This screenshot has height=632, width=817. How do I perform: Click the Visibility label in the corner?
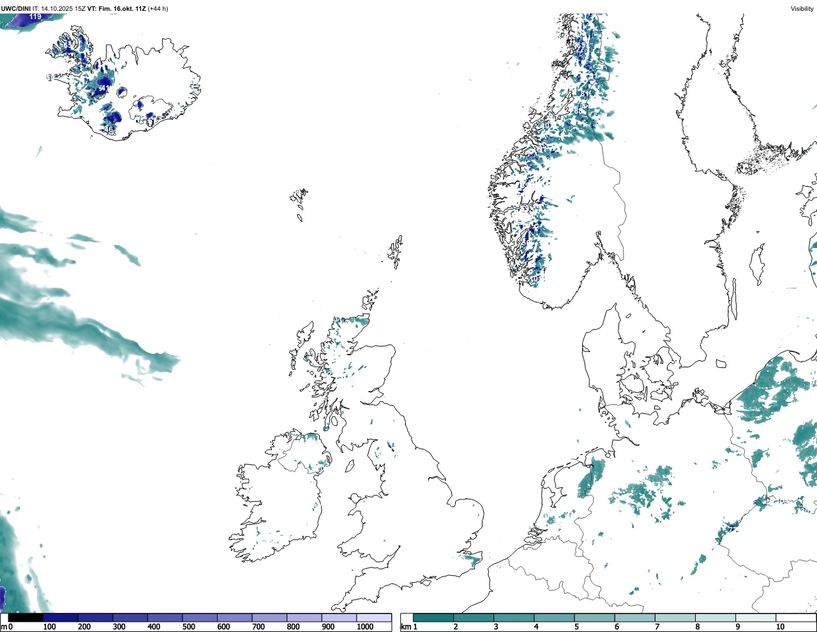(x=802, y=8)
